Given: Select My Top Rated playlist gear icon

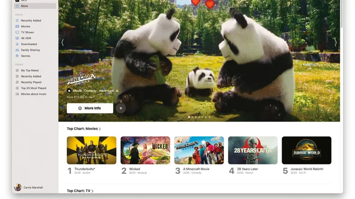Looking at the screenshot, I should [x=17, y=70].
